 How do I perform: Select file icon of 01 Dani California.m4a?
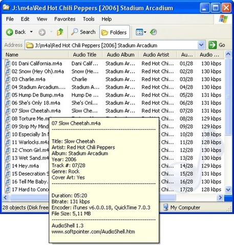pos(8,63)
